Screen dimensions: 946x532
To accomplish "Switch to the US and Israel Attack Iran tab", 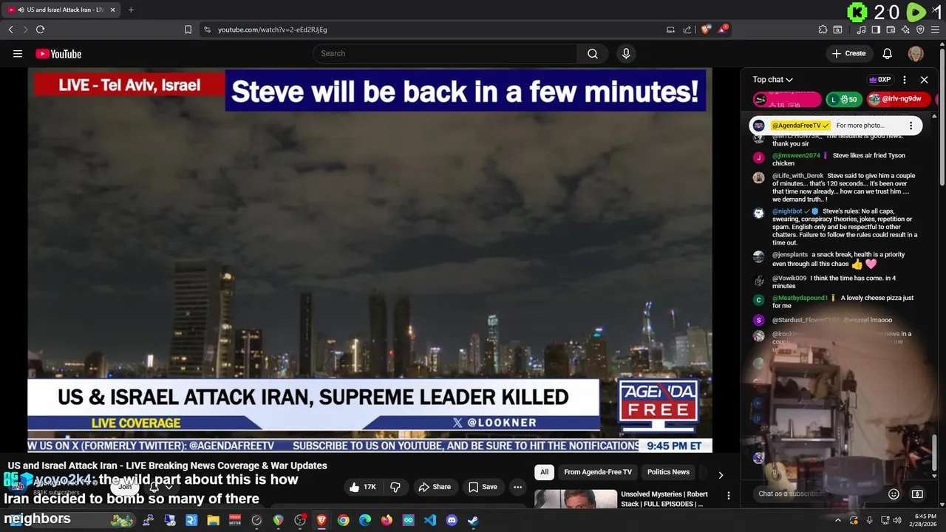I will (x=61, y=10).
